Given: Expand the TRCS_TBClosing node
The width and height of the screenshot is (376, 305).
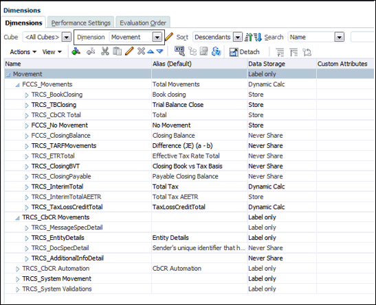Looking at the screenshot, I should pyautogui.click(x=27, y=105).
